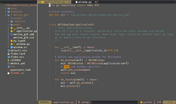Click the Python icon beside __init__.py

click(11, 28)
